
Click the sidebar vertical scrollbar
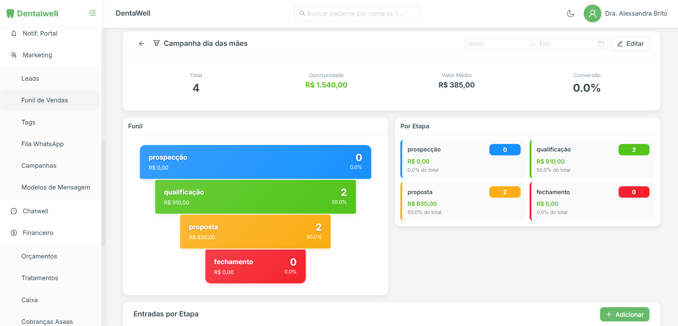(x=103, y=193)
